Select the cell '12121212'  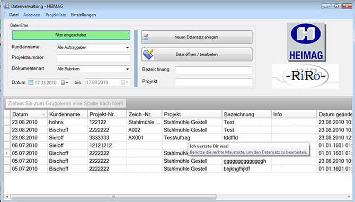pyautogui.click(x=107, y=145)
